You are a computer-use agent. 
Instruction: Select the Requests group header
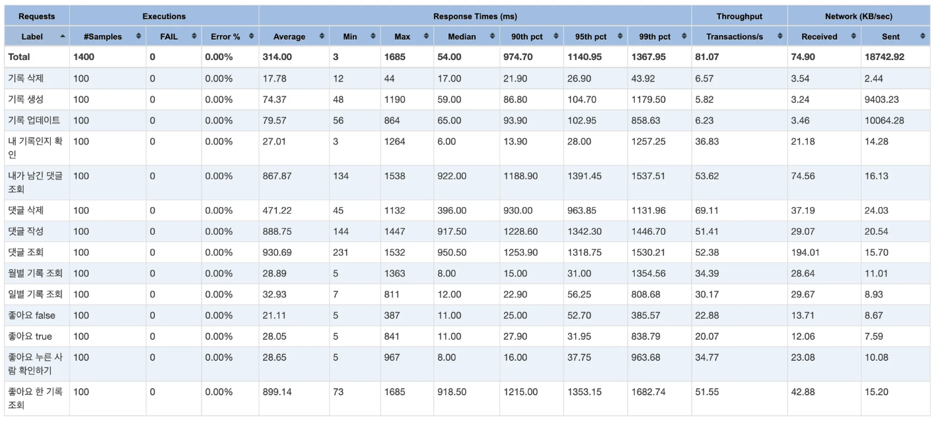click(37, 16)
